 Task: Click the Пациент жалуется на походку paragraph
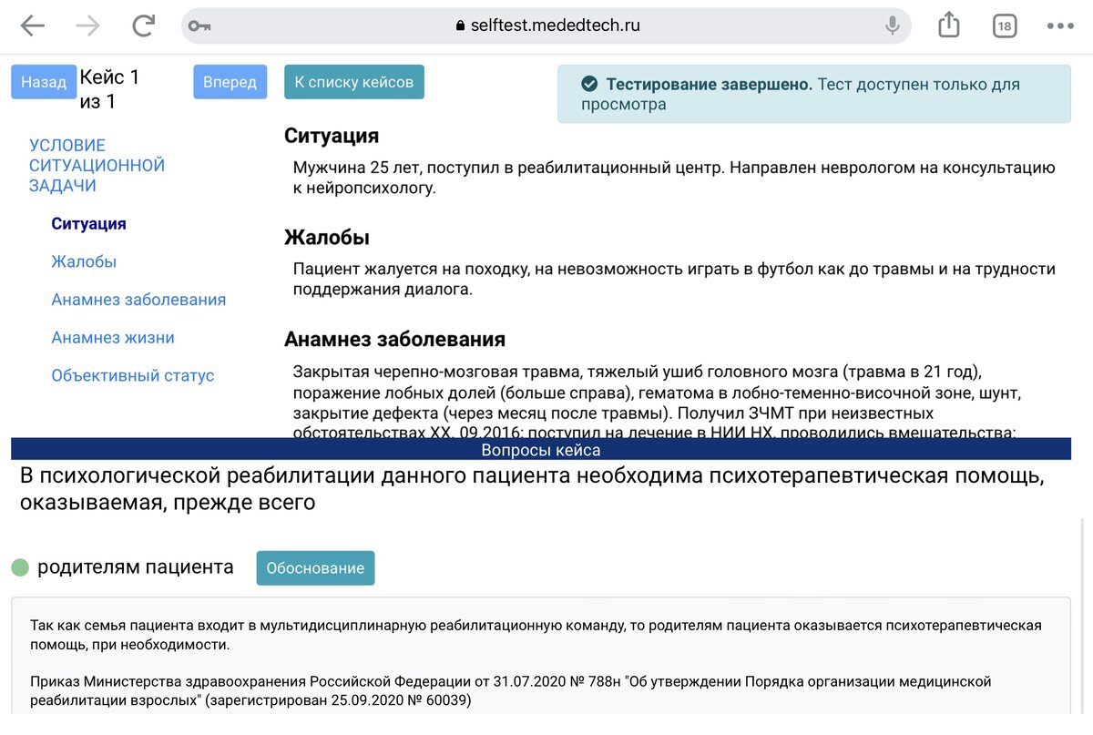coord(674,280)
